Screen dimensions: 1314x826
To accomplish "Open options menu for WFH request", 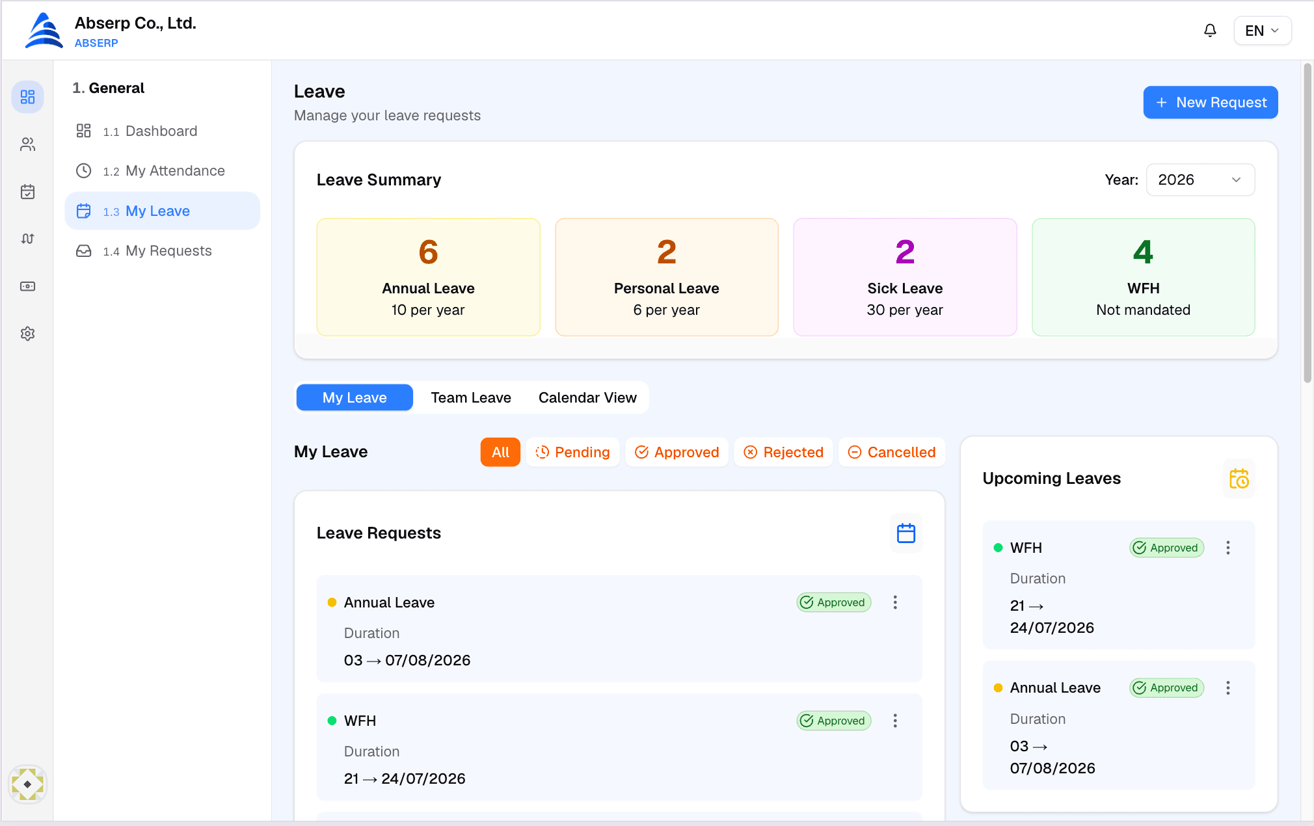I will coord(895,721).
